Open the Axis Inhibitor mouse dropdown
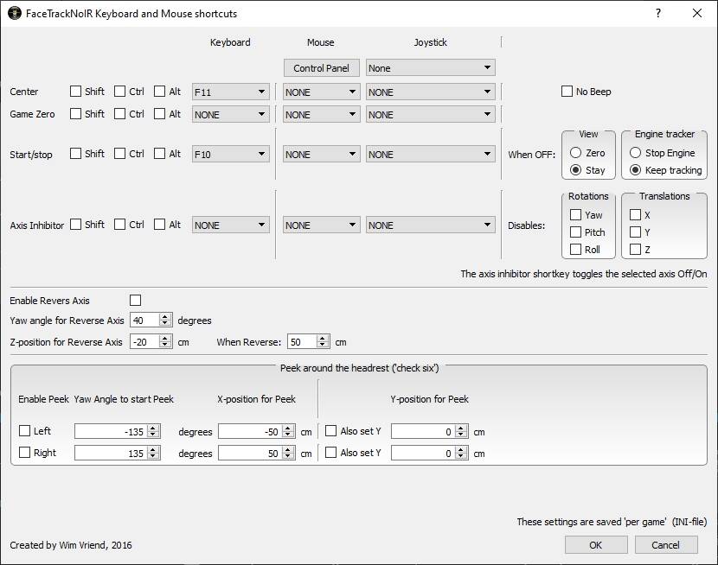Image resolution: width=718 pixels, height=565 pixels. pos(321,225)
